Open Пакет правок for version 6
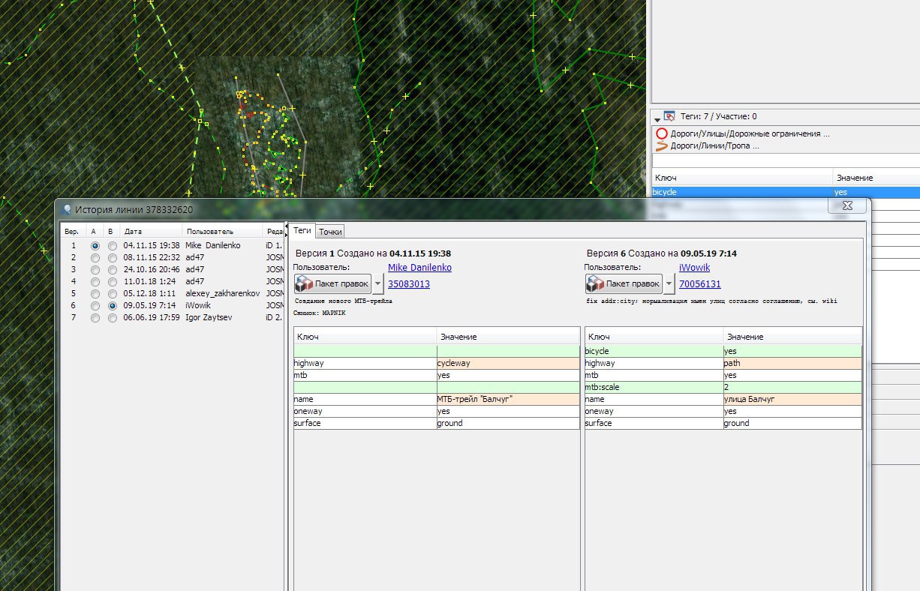This screenshot has width=920, height=591. 624,283
